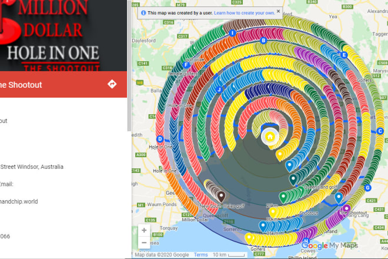Select map marker F
The image size is (388, 259).
[186, 65]
